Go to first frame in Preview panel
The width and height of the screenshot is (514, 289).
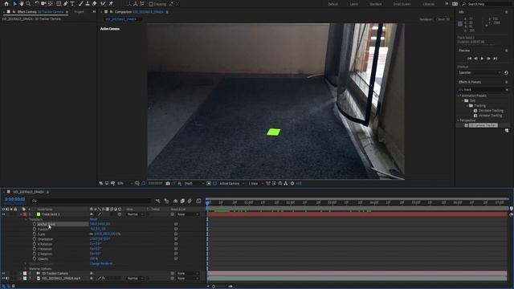(469, 59)
